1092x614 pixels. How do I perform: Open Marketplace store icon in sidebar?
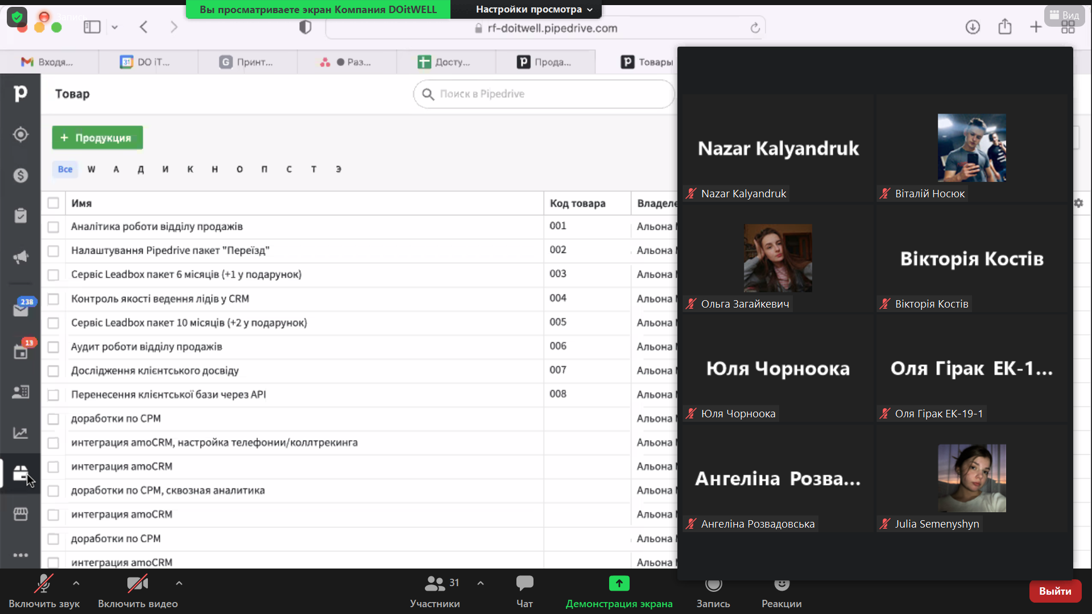point(20,514)
